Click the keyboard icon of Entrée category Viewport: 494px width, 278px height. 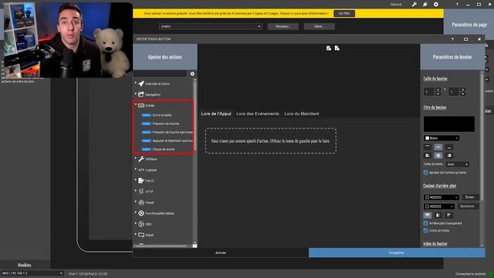(x=141, y=105)
